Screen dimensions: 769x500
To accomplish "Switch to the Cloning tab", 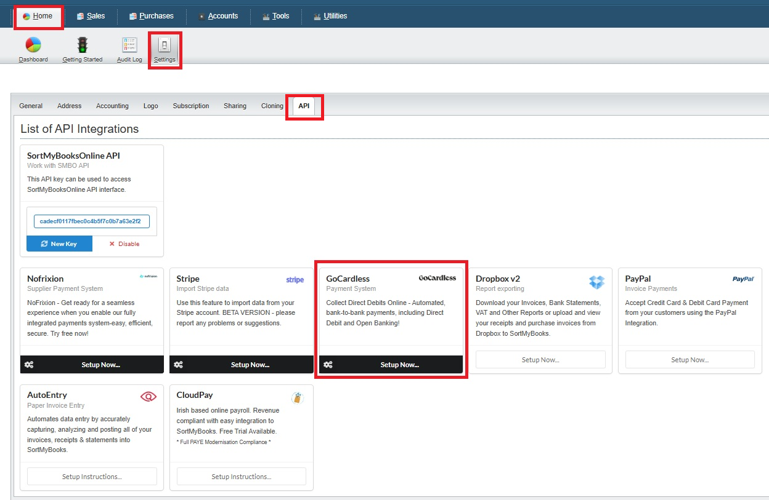I will pyautogui.click(x=272, y=106).
